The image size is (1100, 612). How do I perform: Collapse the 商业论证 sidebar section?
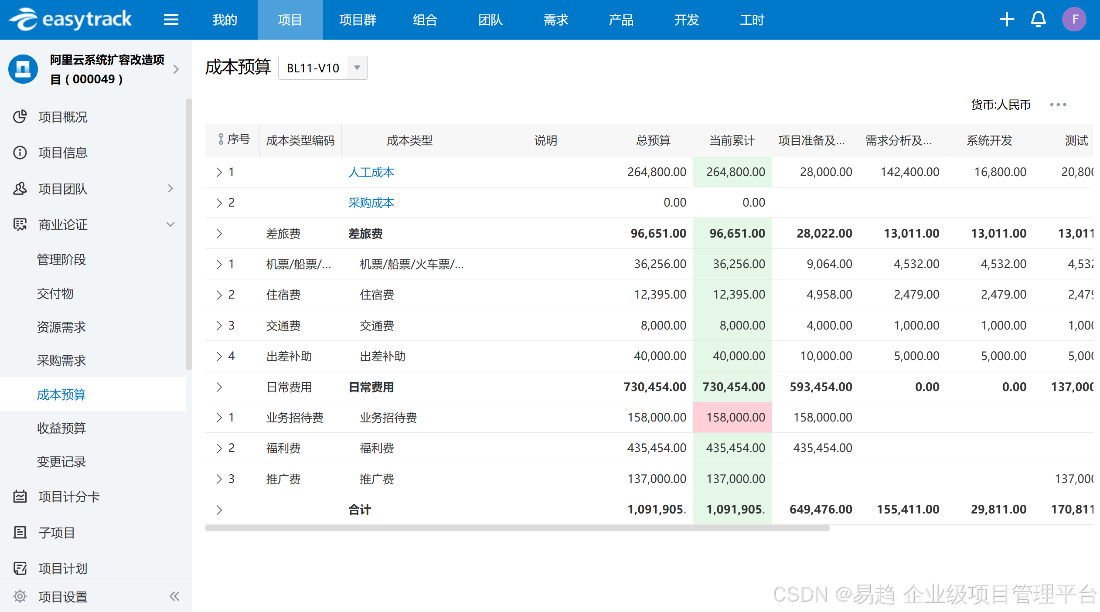(x=170, y=224)
